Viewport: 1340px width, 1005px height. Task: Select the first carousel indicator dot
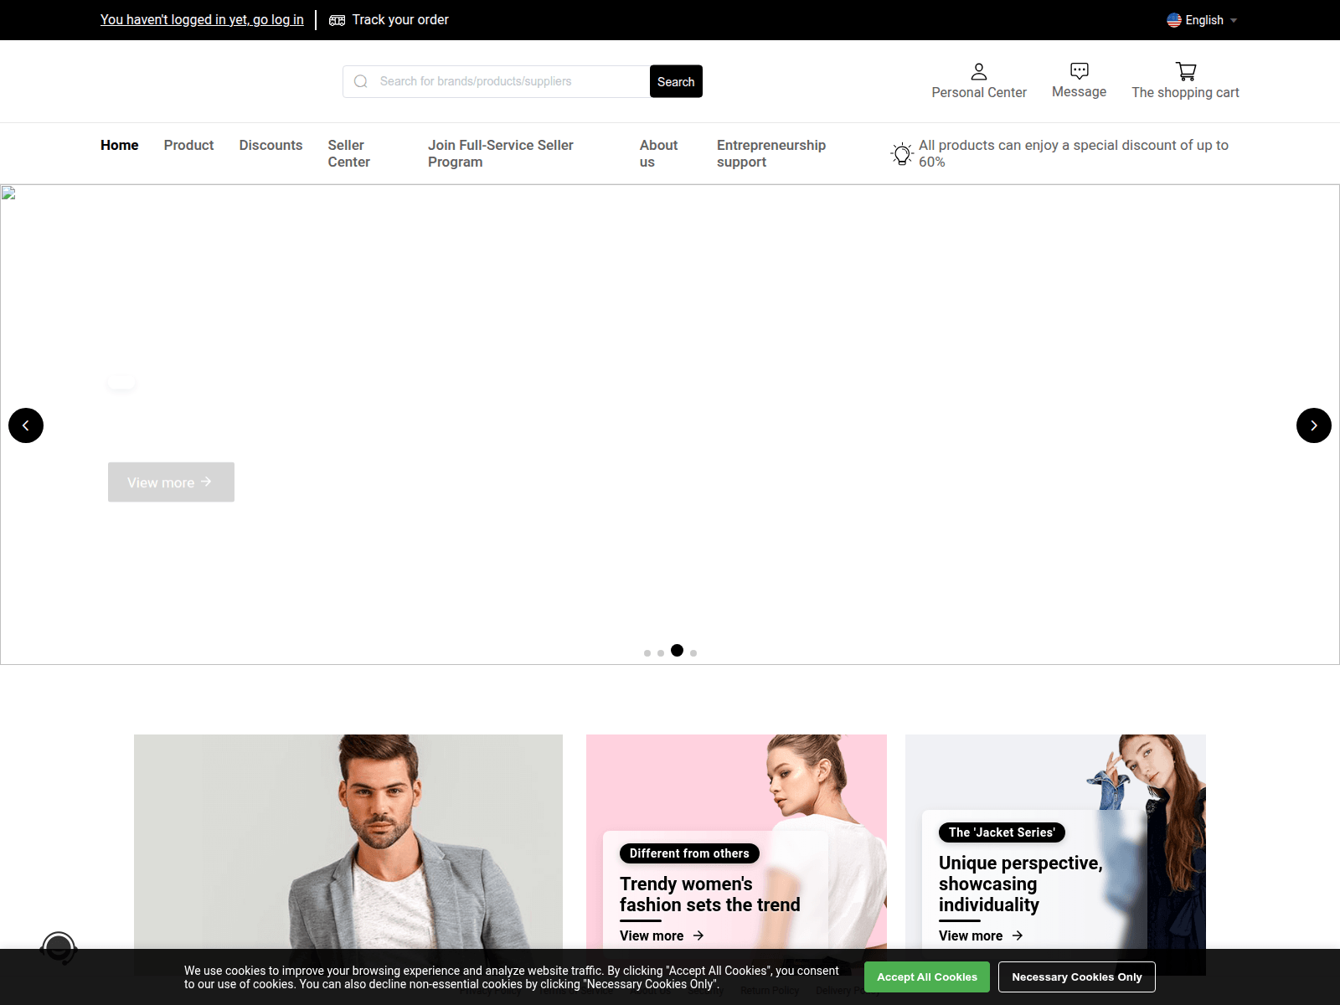click(647, 652)
